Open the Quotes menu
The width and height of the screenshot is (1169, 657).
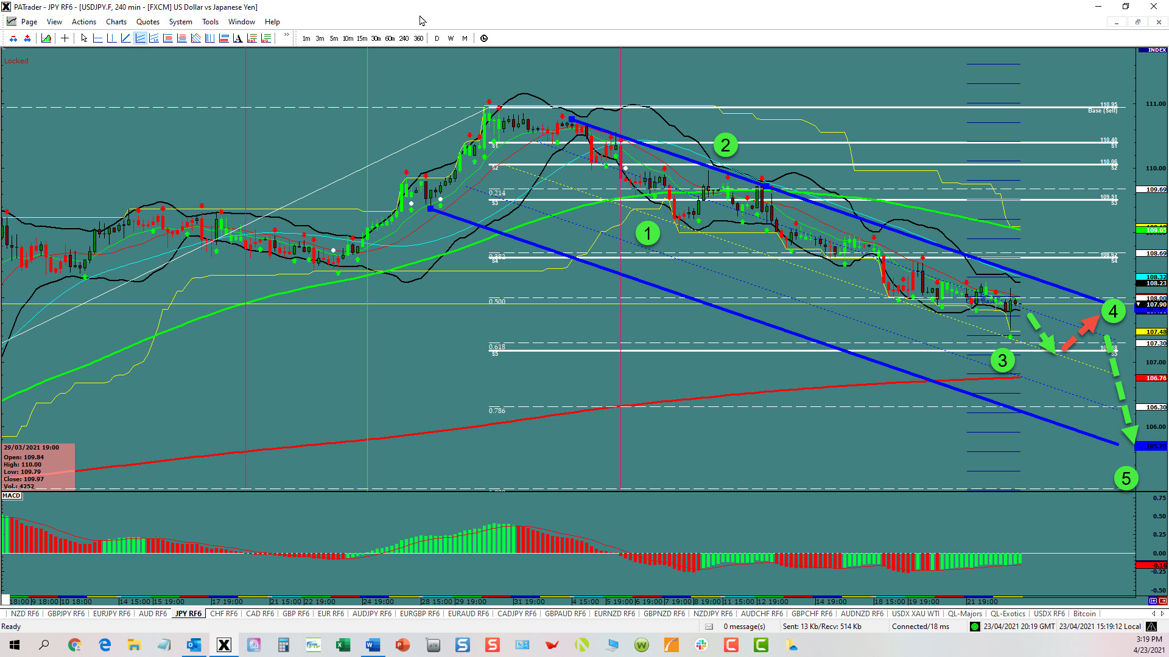[x=148, y=22]
